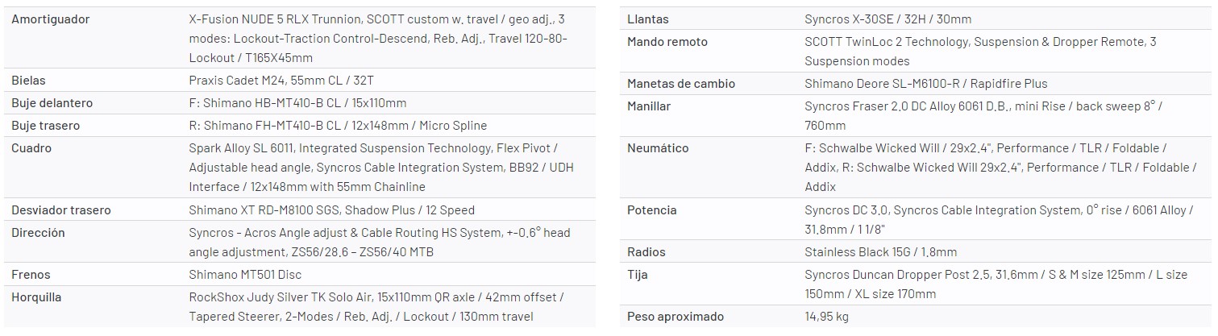Click the Desviador trasero label
Viewport: 1218px width, 336px height.
click(x=61, y=210)
